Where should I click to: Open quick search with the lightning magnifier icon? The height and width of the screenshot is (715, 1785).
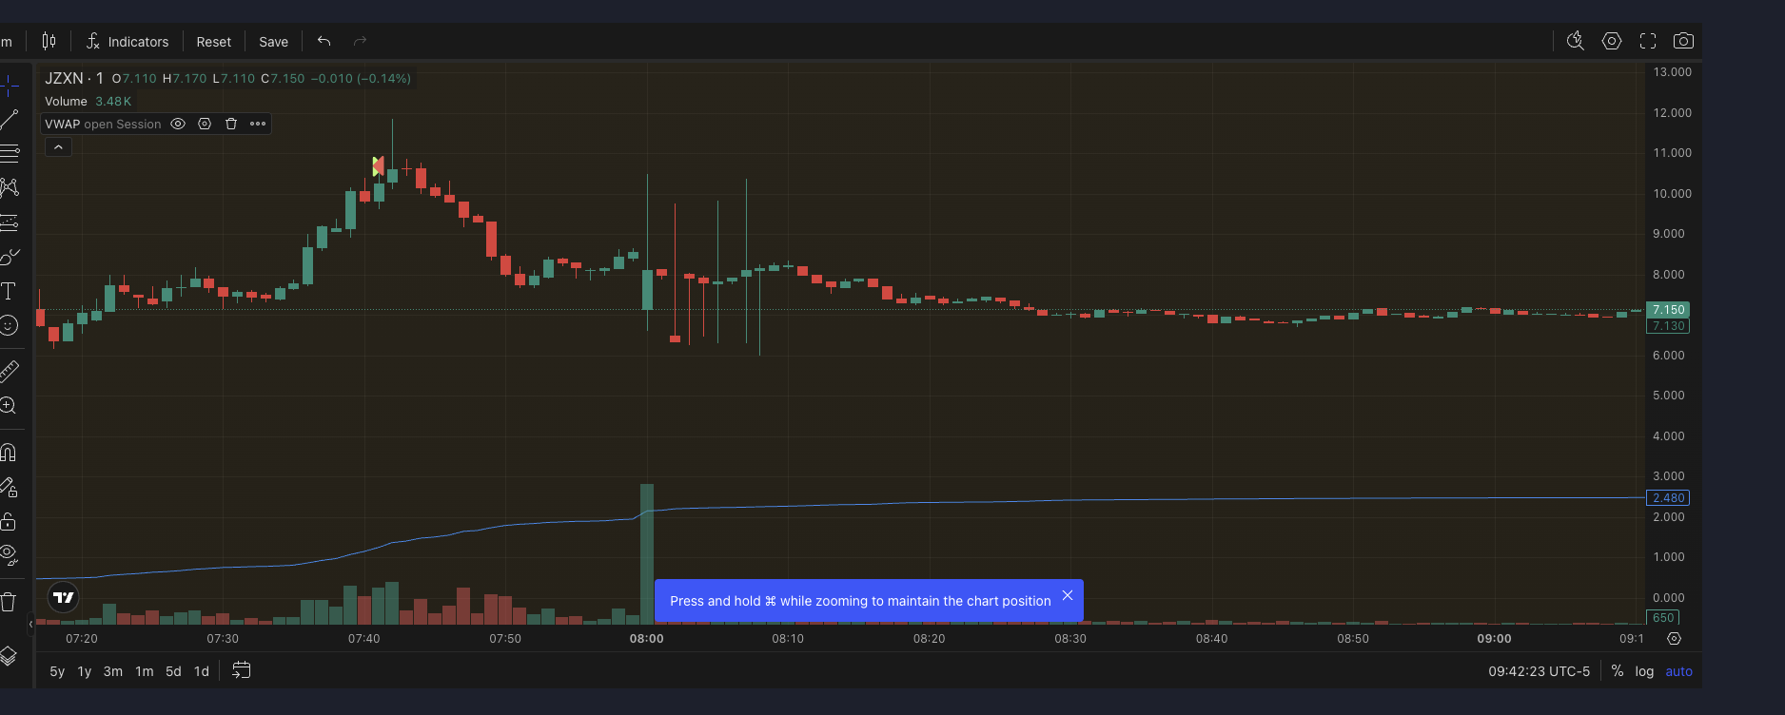1576,41
